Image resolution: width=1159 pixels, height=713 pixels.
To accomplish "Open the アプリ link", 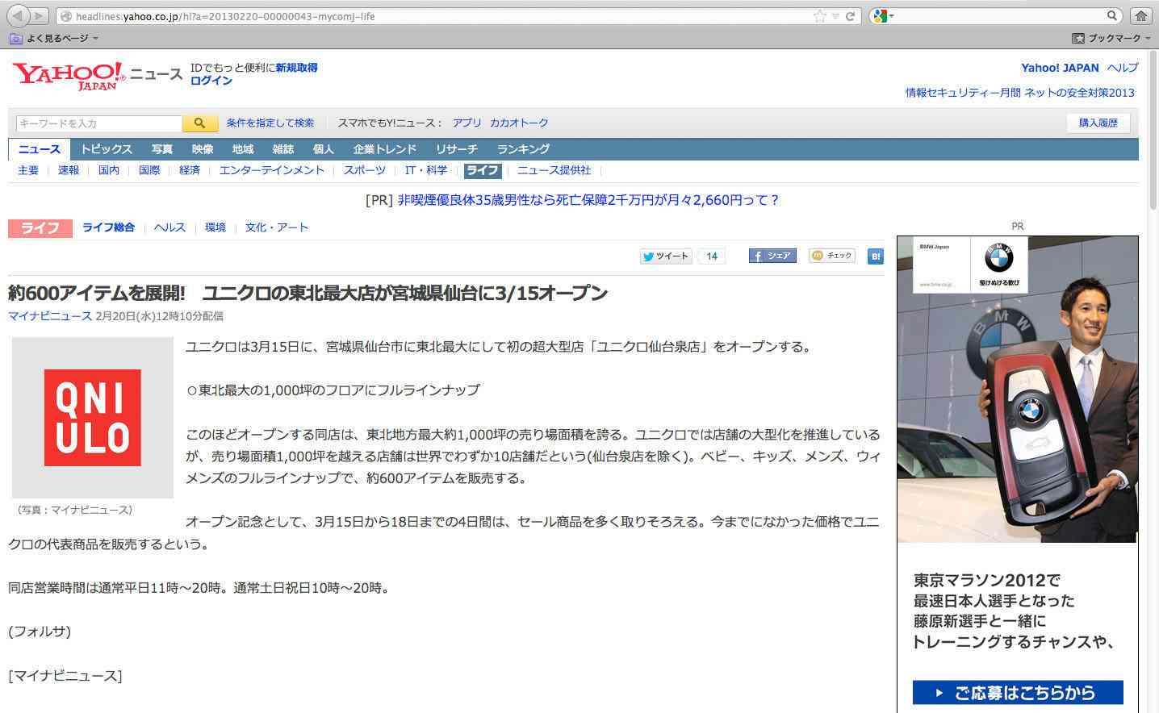I will click(x=467, y=123).
